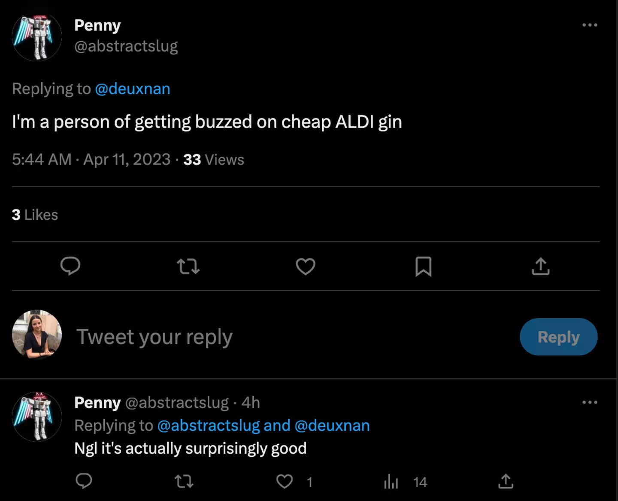618x501 pixels.
Task: Open the main tweet's three-dot menu
Action: (590, 25)
